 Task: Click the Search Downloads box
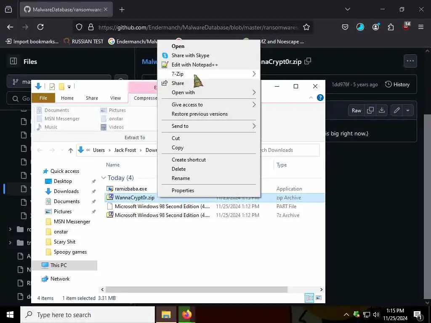(x=290, y=150)
